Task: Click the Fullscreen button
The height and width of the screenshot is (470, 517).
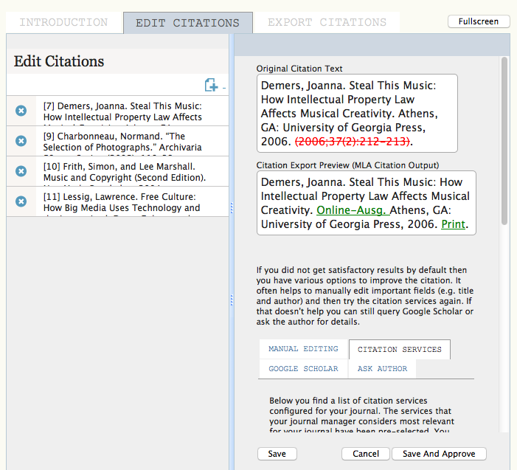Action: 479,21
